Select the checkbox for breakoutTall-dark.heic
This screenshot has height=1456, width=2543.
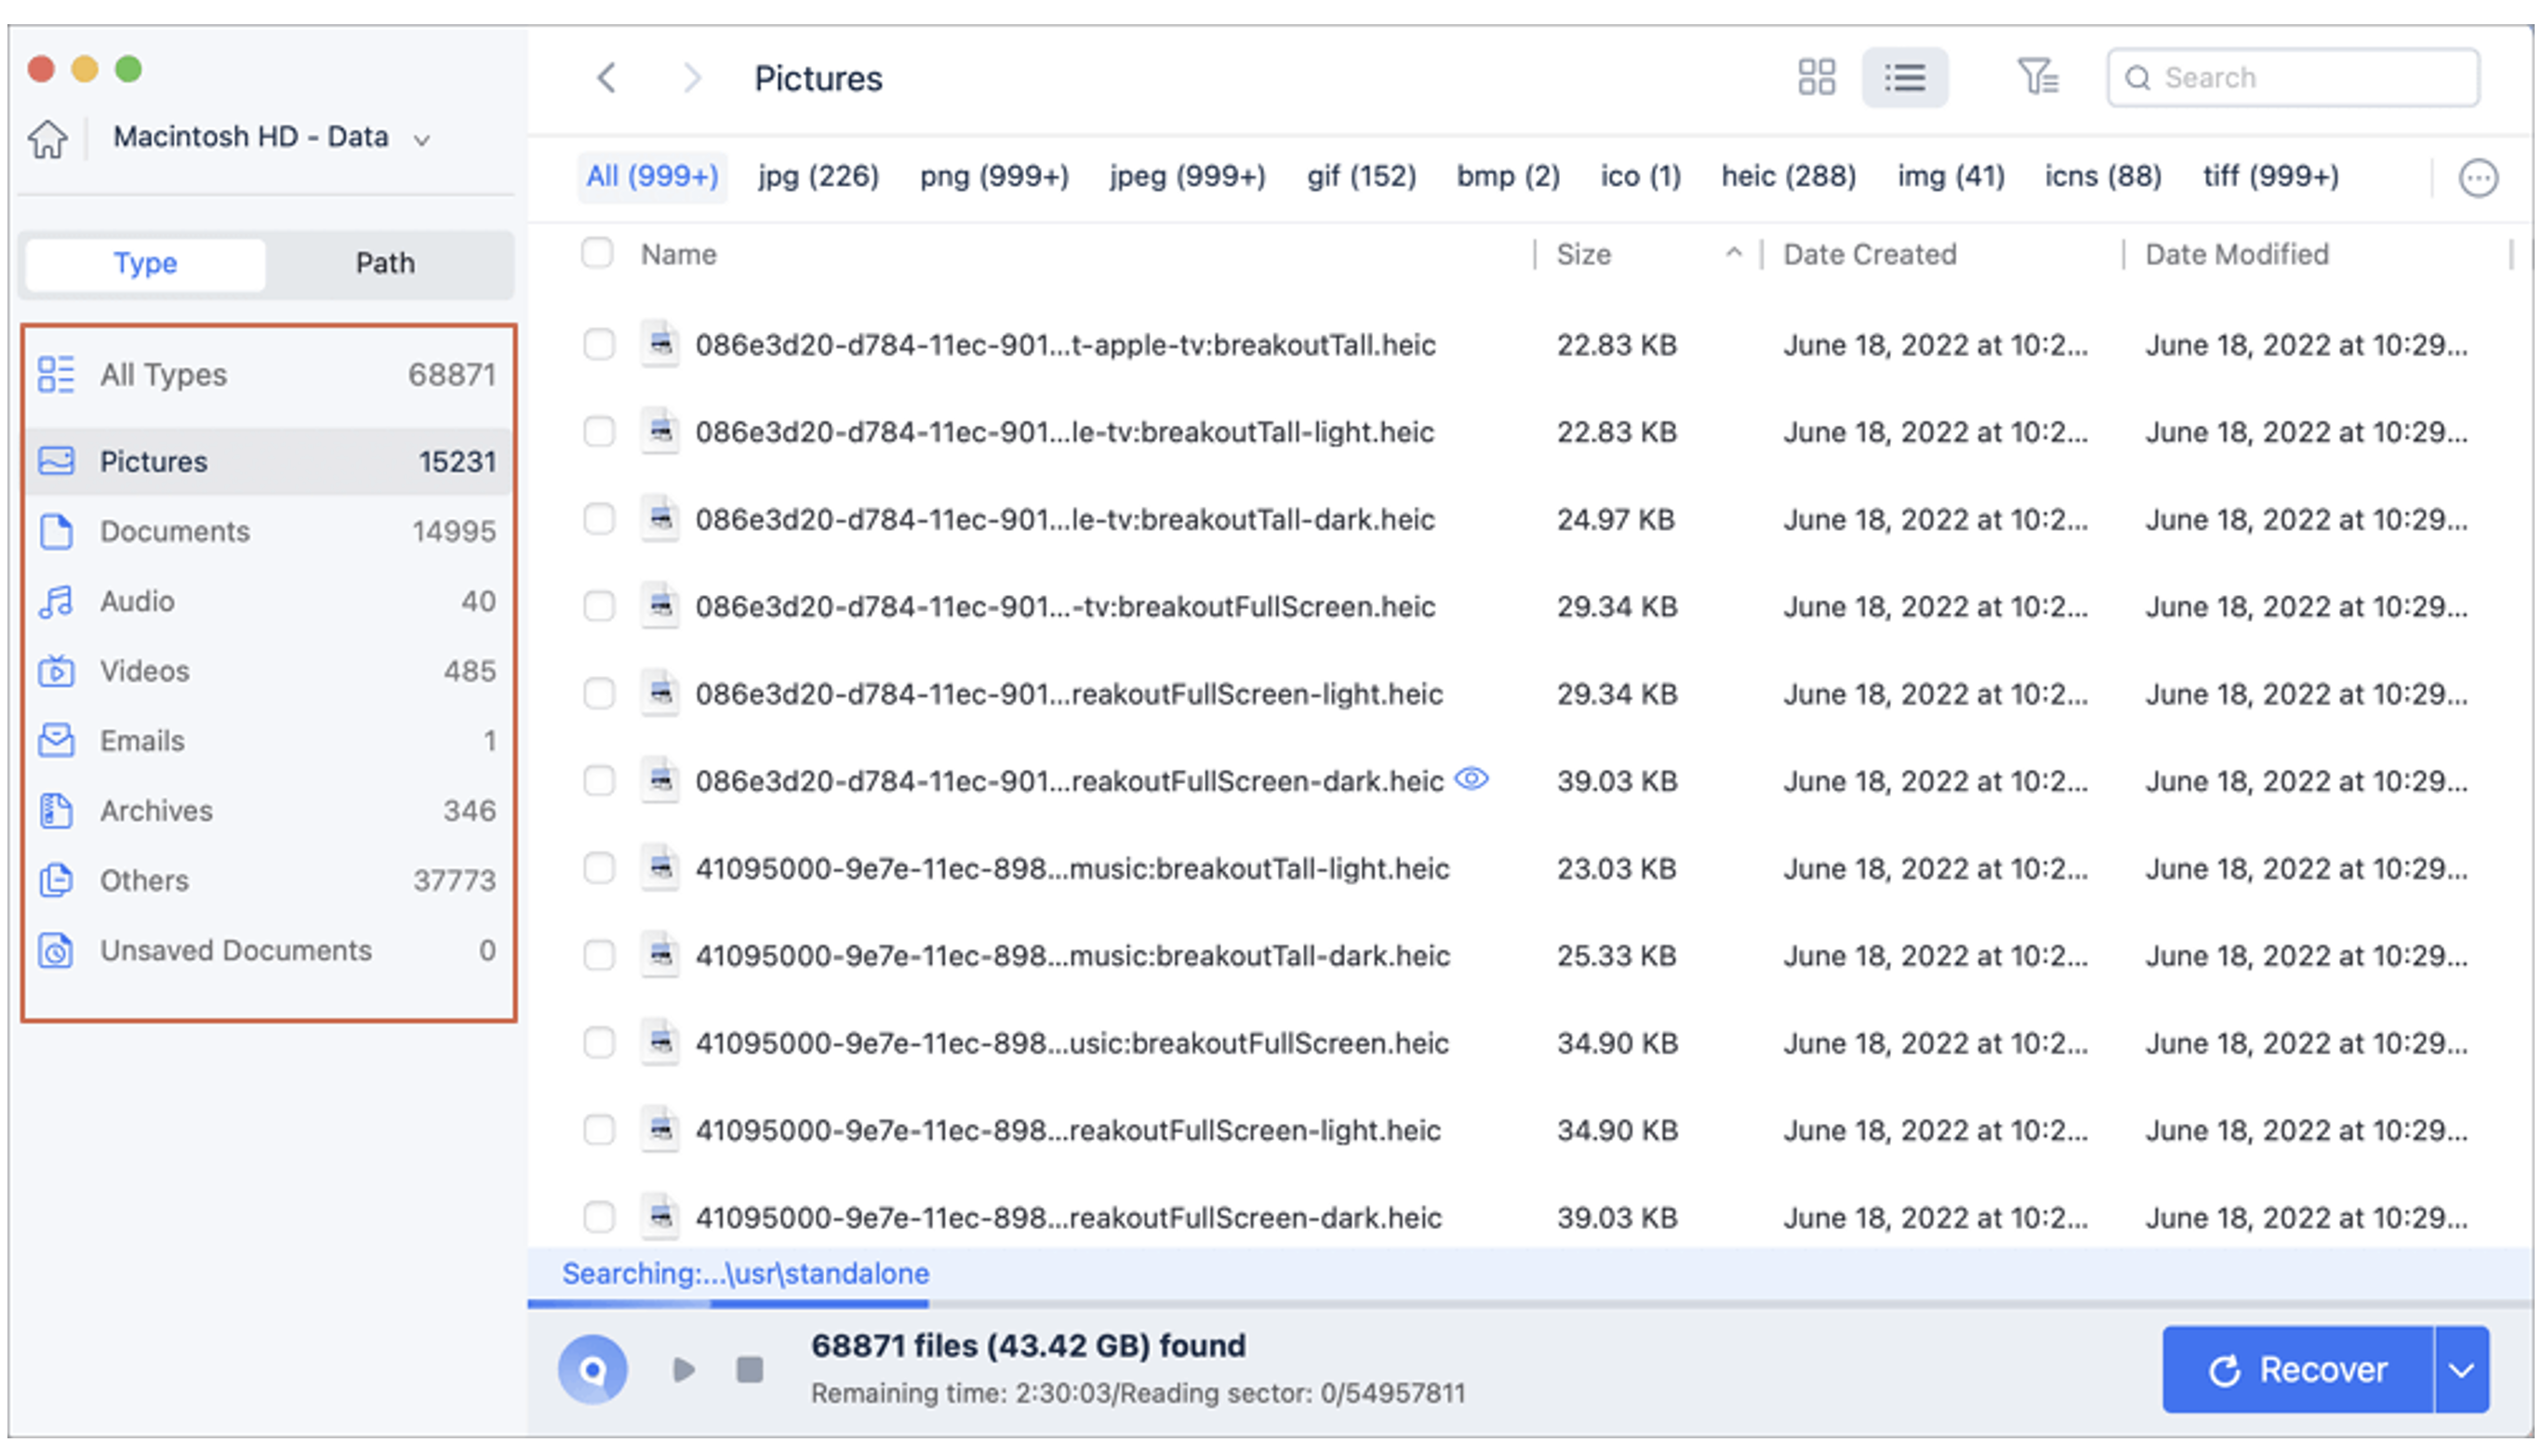coord(599,519)
